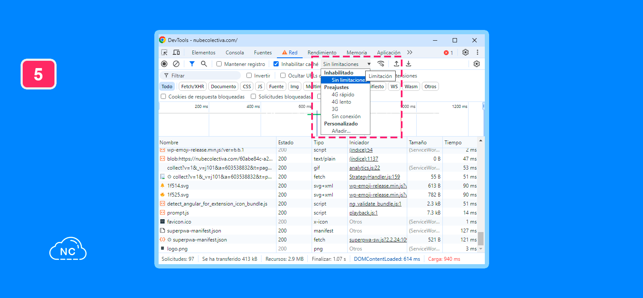
Task: Click script icon beside detect_angular_for_extension_icon_bundle.js
Action: pos(162,204)
